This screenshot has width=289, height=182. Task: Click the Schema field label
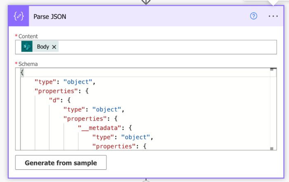[27, 64]
